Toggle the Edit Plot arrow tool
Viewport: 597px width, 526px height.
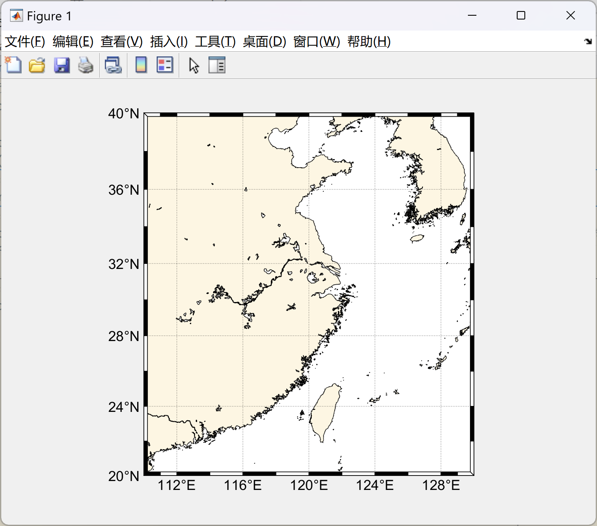[194, 65]
